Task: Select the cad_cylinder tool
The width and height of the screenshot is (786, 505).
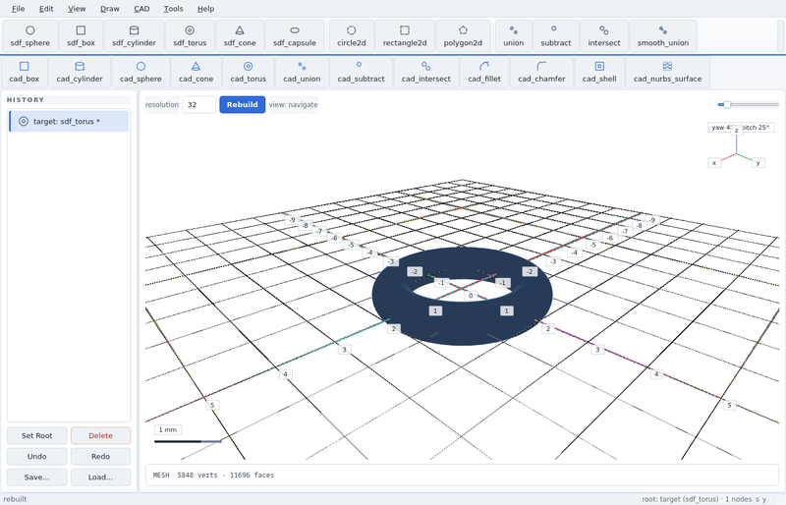Action: point(80,73)
